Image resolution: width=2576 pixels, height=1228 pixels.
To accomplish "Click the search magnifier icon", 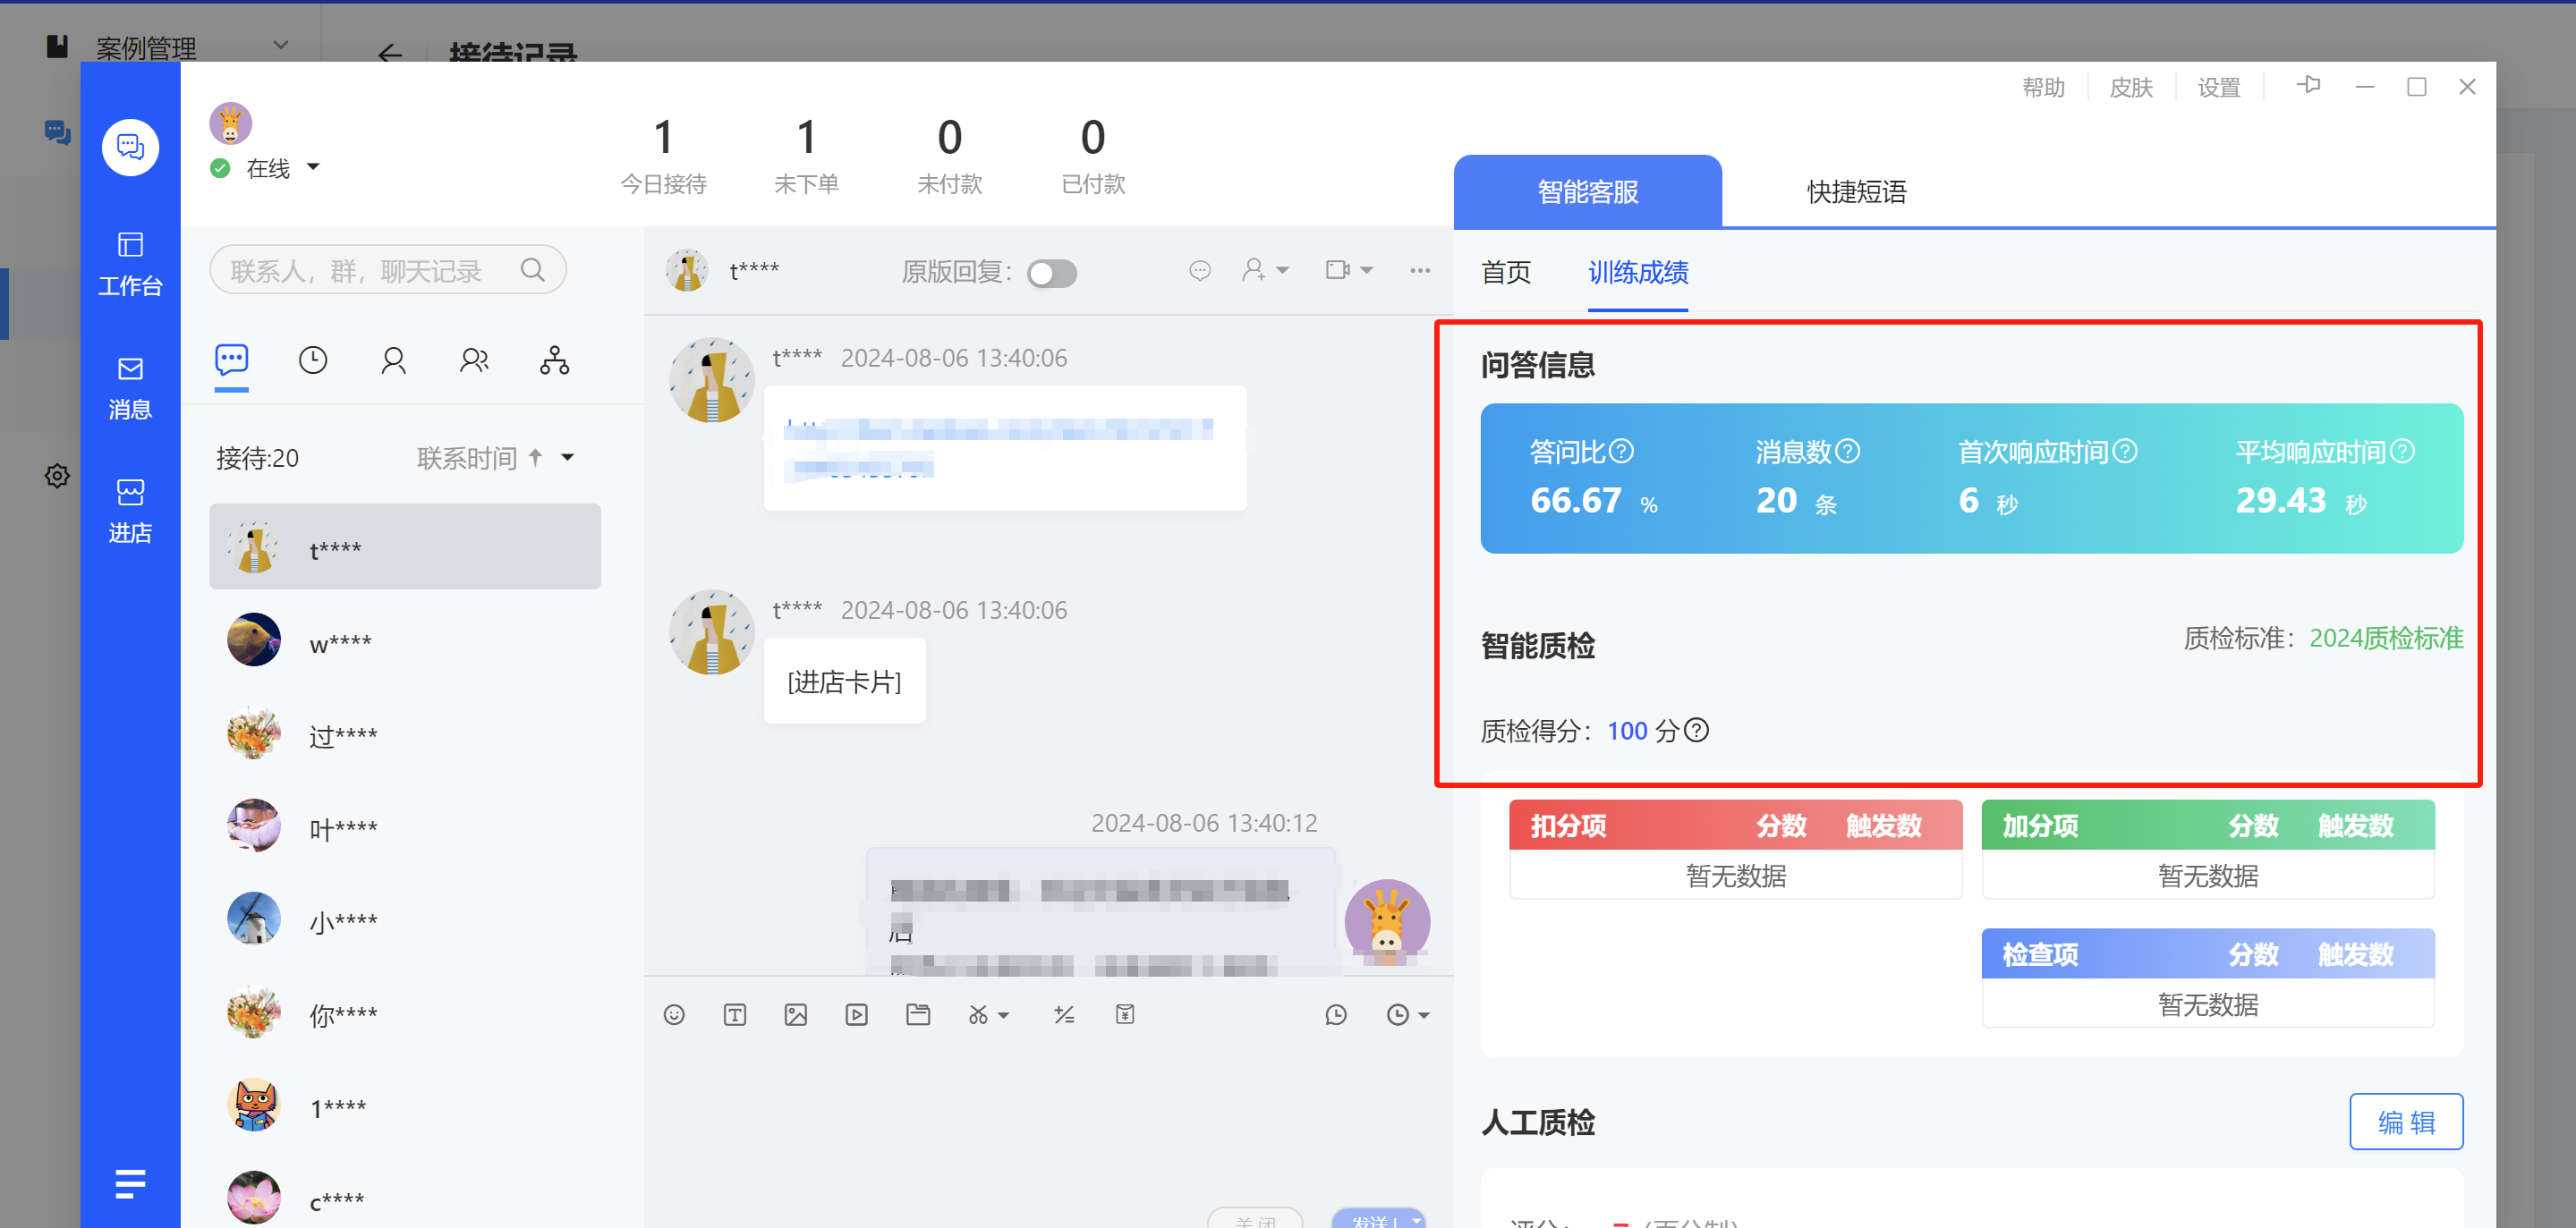I will point(533,270).
